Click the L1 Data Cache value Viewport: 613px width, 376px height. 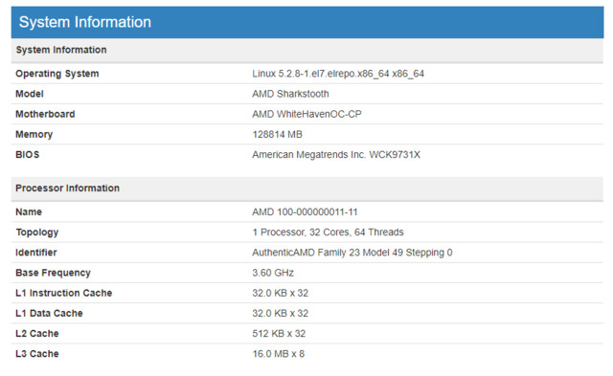pos(281,314)
